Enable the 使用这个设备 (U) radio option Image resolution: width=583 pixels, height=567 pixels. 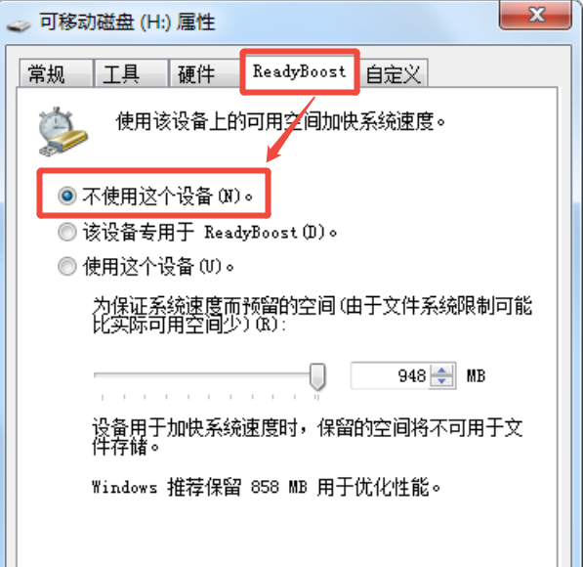tap(67, 266)
